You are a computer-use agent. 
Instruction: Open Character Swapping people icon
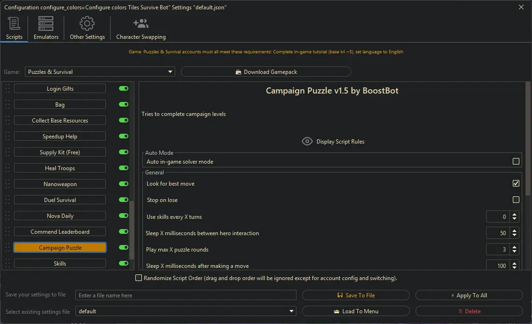pyautogui.click(x=140, y=23)
